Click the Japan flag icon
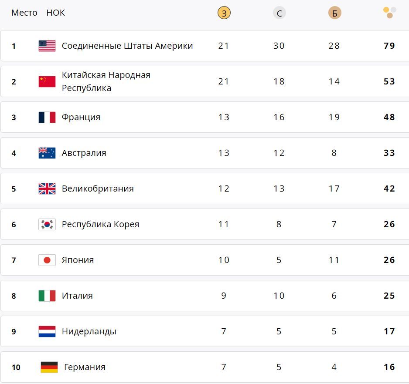The image size is (409, 384). [47, 259]
